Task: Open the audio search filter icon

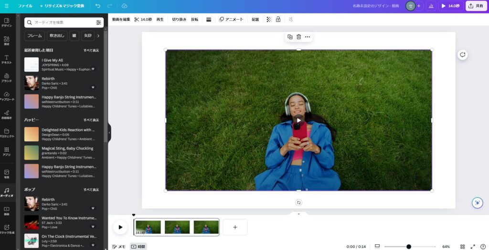Action: click(x=98, y=22)
